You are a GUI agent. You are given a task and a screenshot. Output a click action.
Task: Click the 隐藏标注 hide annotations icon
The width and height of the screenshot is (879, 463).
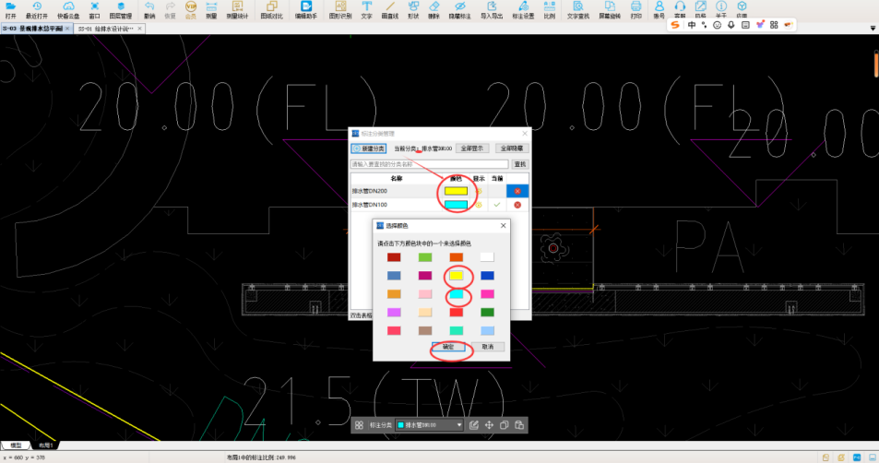(459, 10)
